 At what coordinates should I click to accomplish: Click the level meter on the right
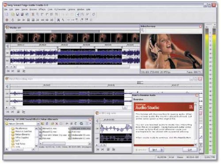coord(210,91)
